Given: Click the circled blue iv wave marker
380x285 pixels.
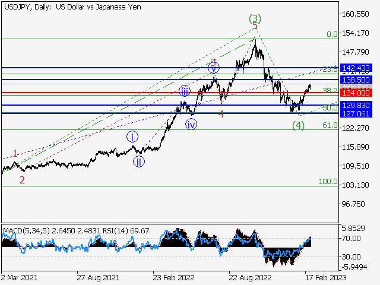Looking at the screenshot, I should [191, 124].
